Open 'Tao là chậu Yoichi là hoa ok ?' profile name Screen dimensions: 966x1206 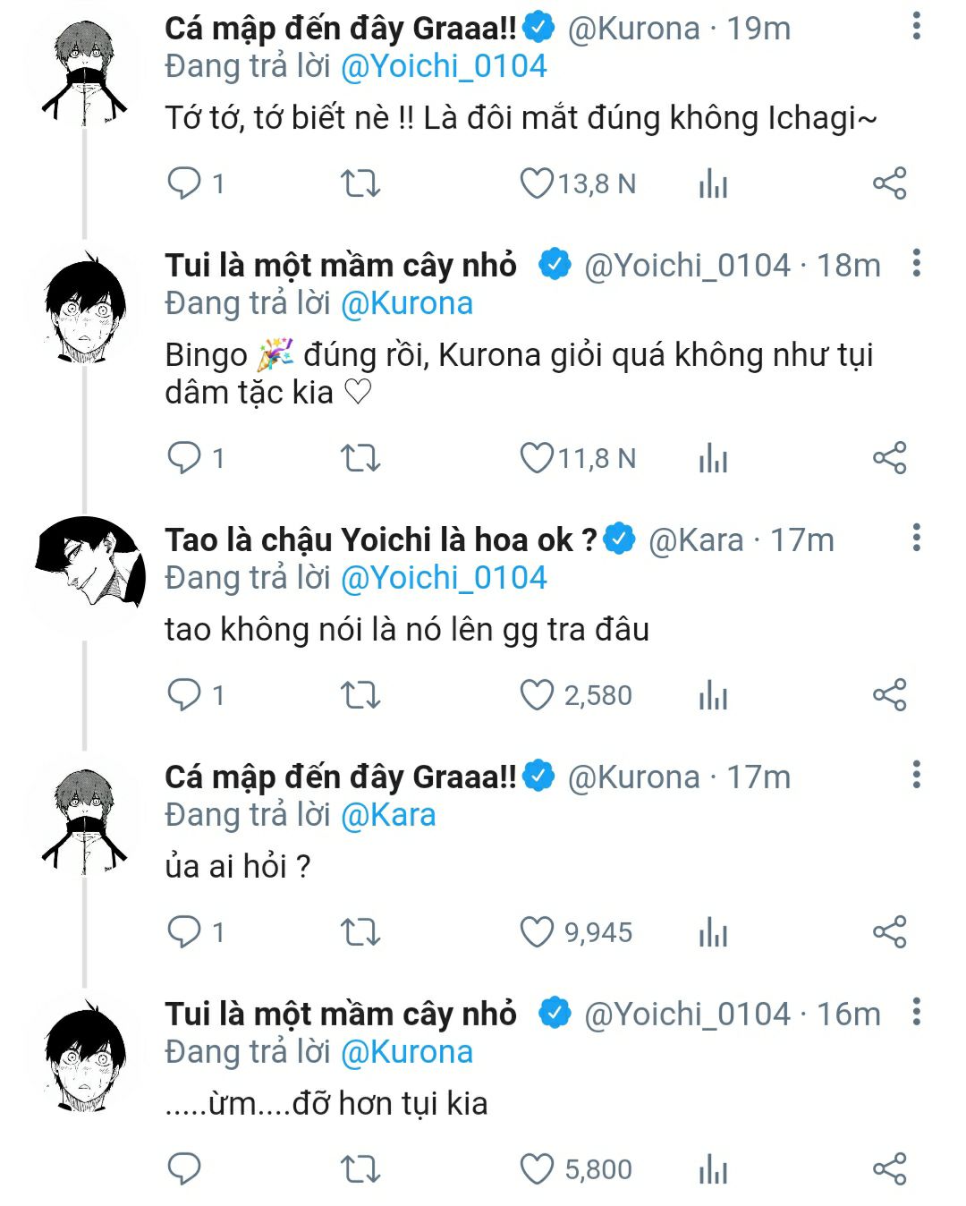(x=380, y=539)
